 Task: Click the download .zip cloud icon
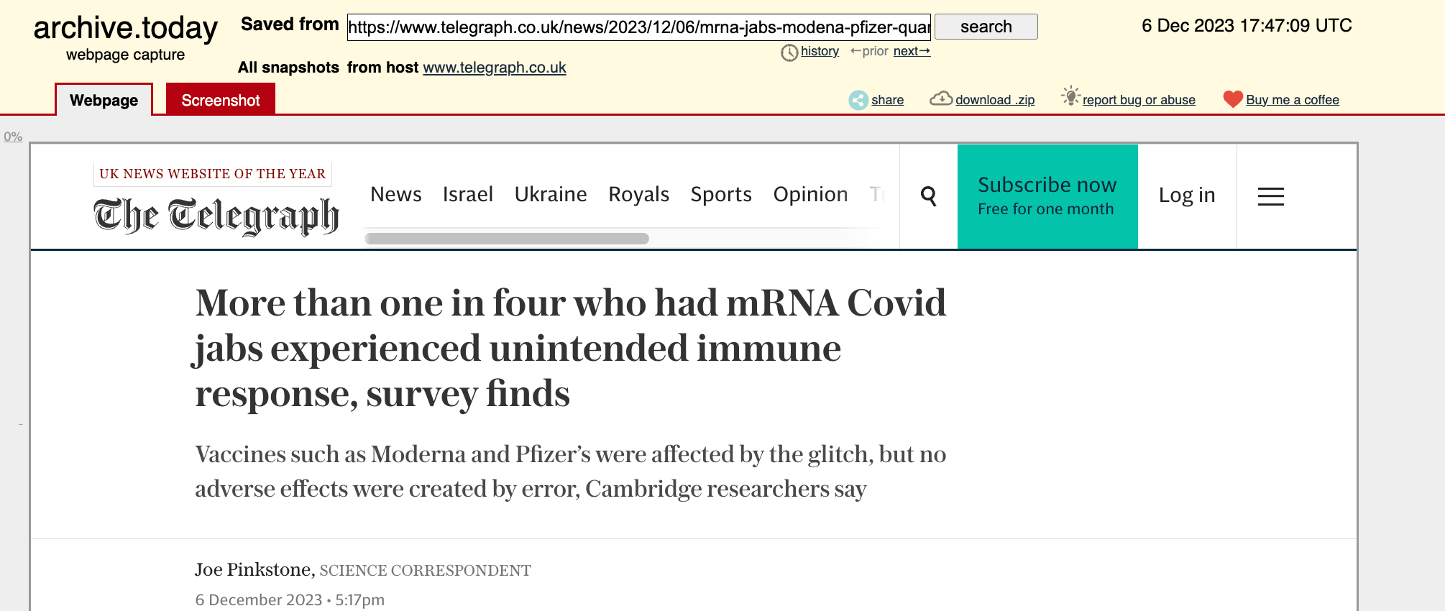tap(942, 98)
